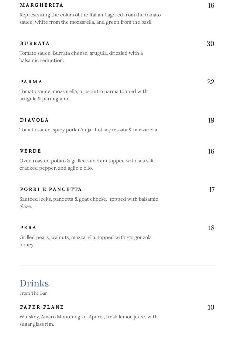Select the Burrata menu item name
This screenshot has height=343, width=234.
(35, 43)
